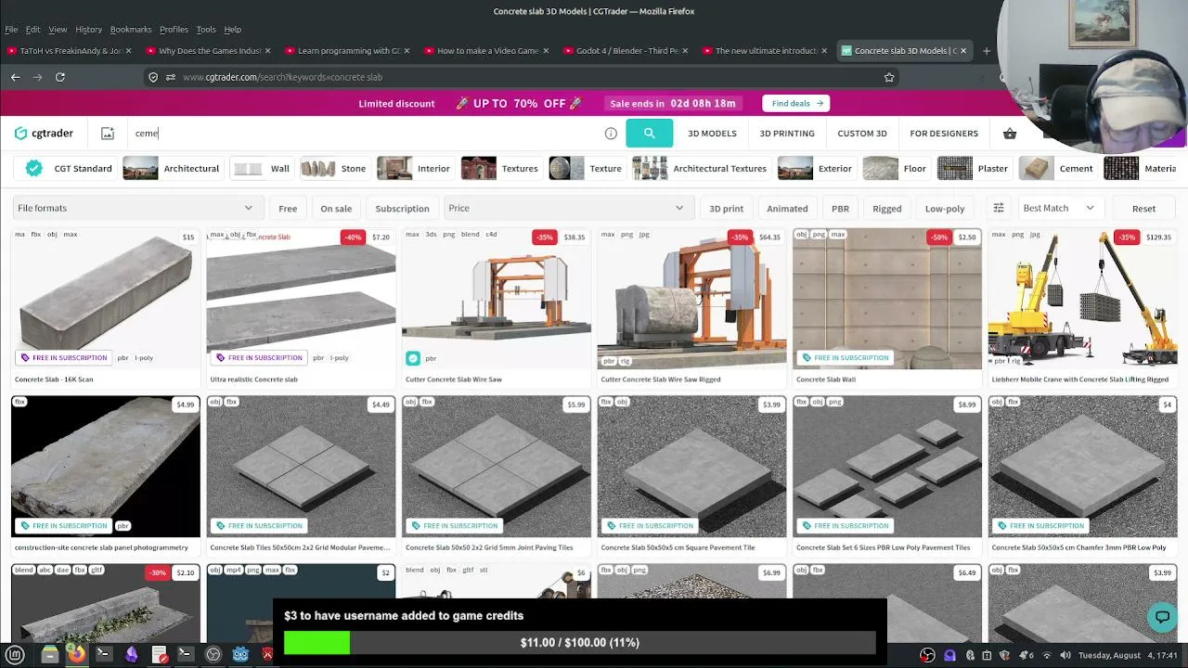Open the Ultra realistic Concrete slab title link
This screenshot has height=668, width=1188.
253,379
